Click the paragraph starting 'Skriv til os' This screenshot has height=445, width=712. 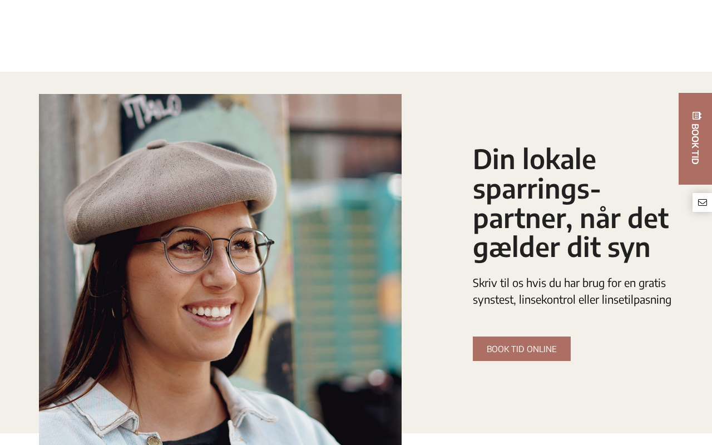[x=572, y=291]
